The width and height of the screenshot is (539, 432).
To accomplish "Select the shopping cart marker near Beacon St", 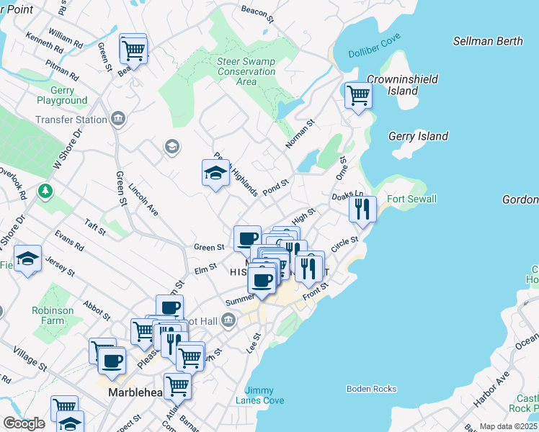I will 133,50.
